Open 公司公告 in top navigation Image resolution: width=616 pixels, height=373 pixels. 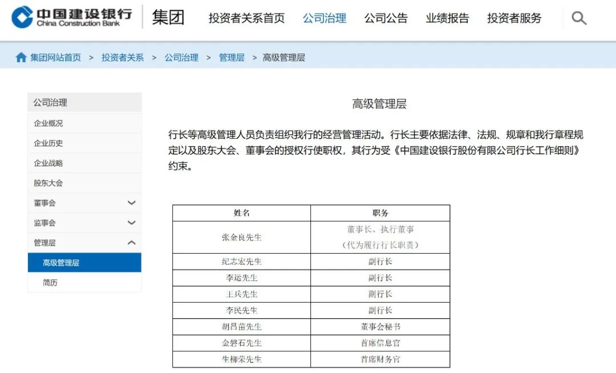(x=386, y=18)
